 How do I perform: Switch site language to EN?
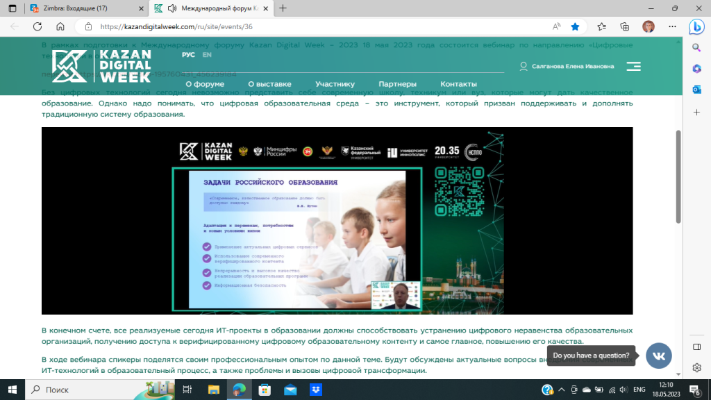(x=207, y=55)
